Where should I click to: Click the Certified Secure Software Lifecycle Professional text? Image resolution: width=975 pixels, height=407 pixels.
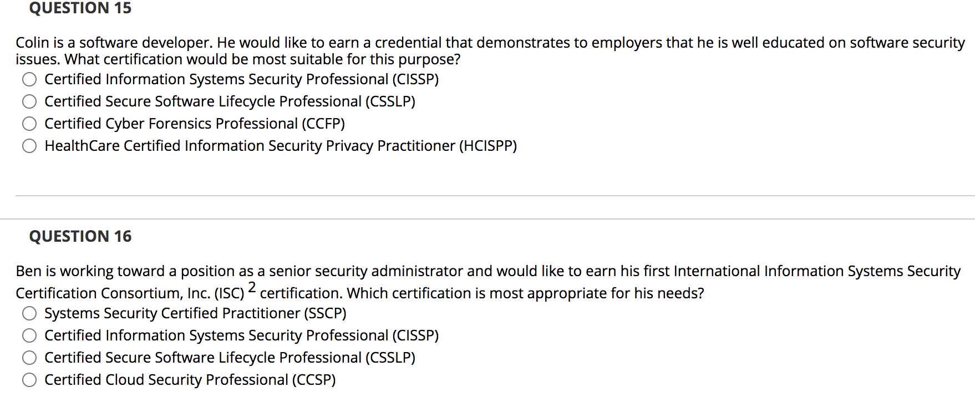point(230,102)
